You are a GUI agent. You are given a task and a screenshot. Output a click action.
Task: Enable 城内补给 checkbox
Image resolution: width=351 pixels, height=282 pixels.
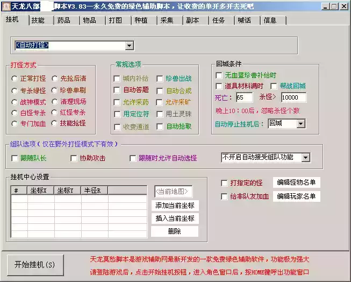pos(117,79)
